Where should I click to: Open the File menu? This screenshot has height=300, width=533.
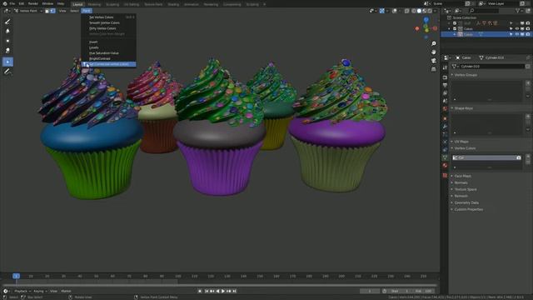[x=12, y=3]
